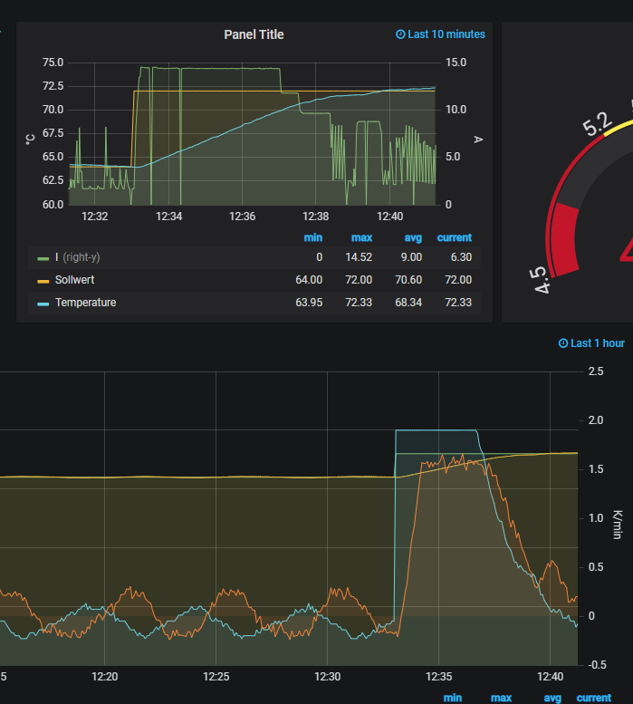
Task: Sort the top panel legend by min column
Action: (313, 237)
